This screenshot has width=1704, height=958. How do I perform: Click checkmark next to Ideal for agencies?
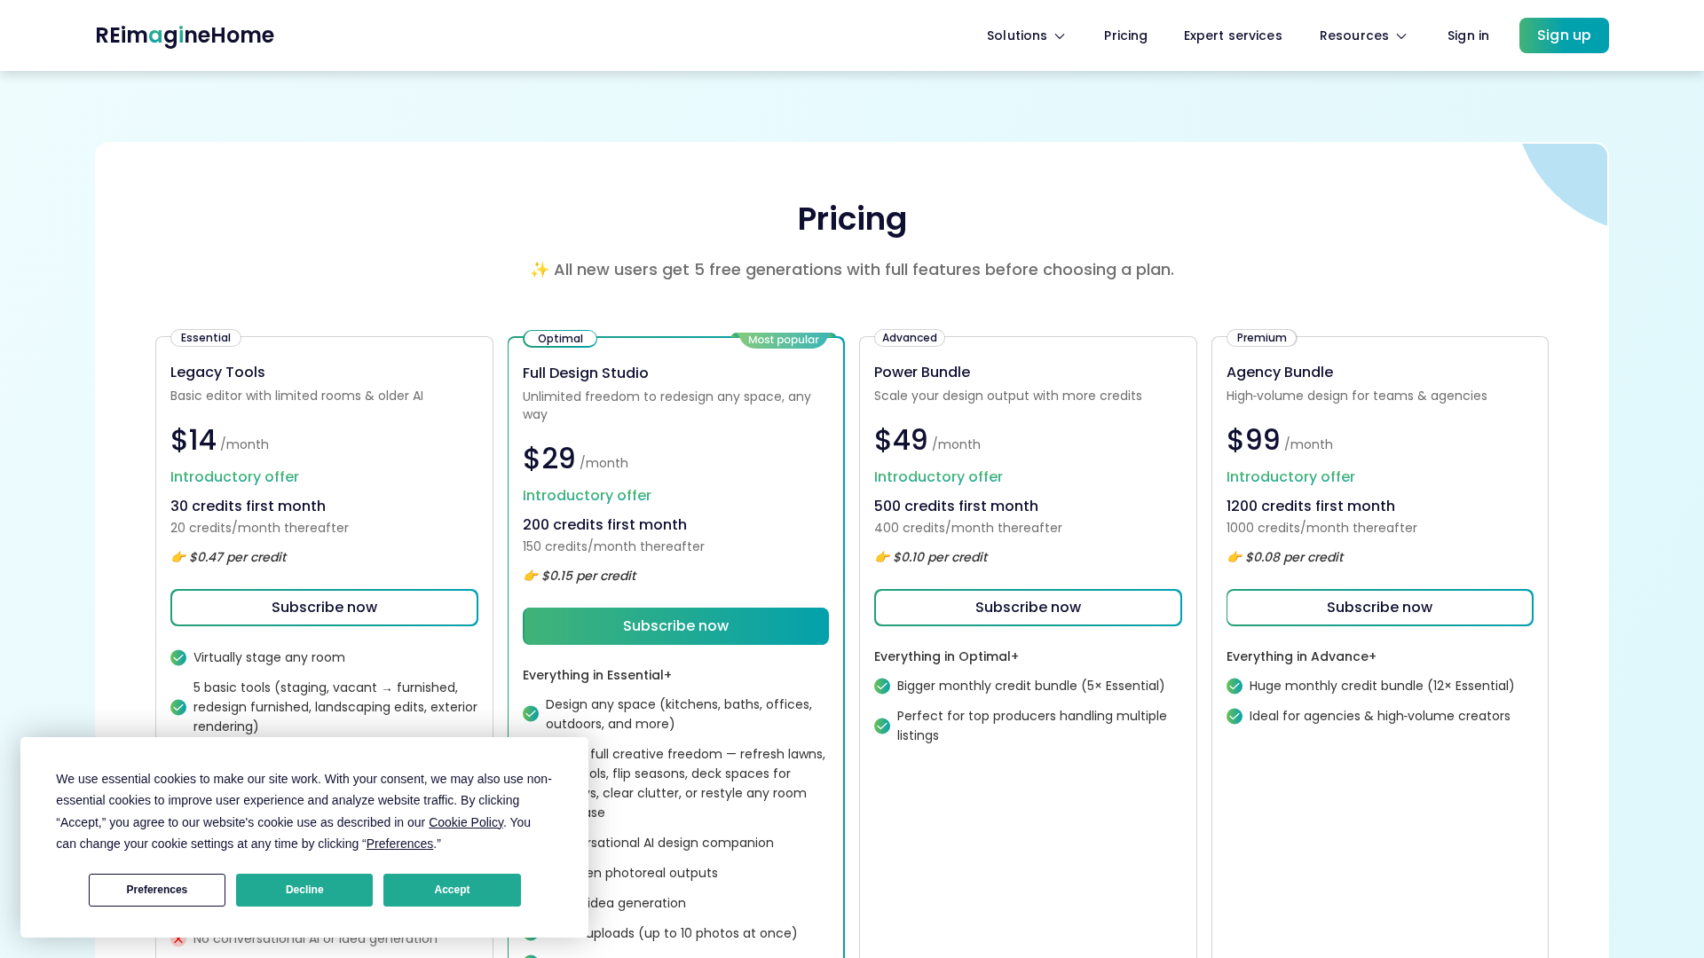pyautogui.click(x=1235, y=716)
